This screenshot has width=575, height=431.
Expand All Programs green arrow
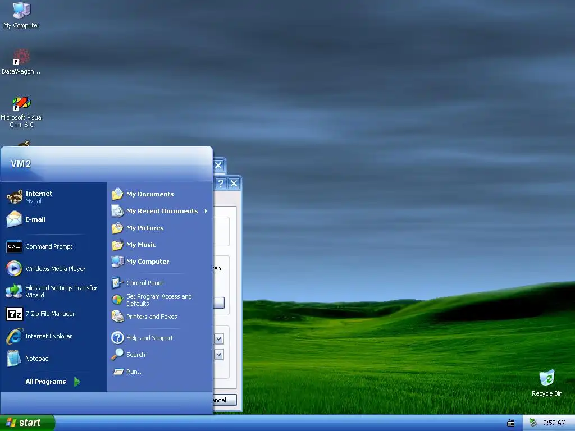76,382
